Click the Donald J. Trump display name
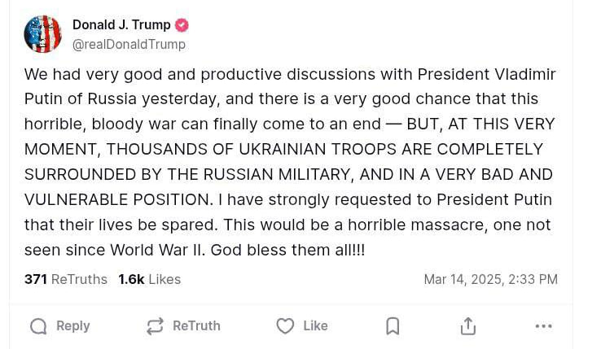601x349 pixels. [121, 25]
